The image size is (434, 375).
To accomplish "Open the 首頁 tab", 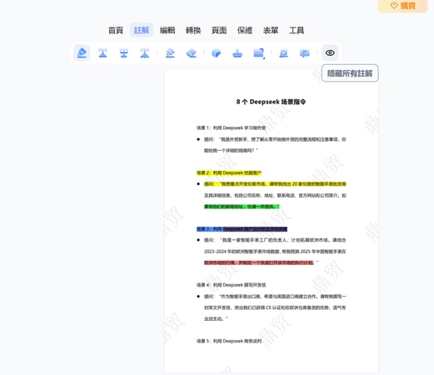I will click(x=116, y=30).
